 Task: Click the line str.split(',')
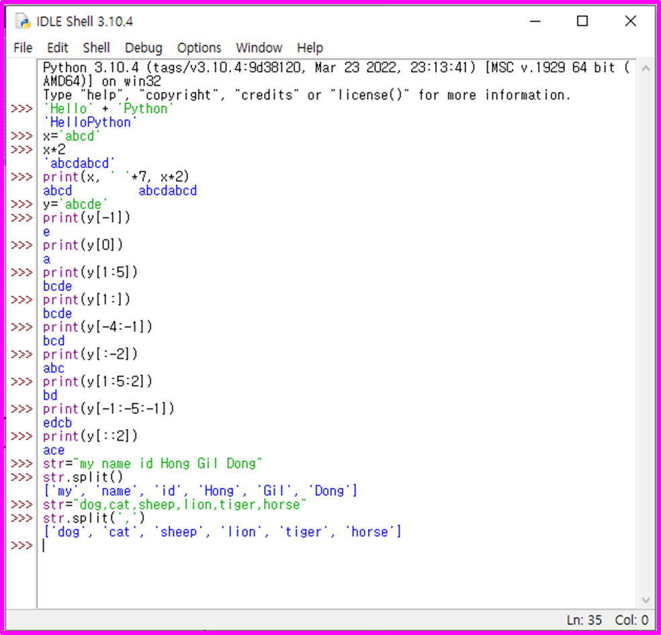pyautogui.click(x=93, y=518)
